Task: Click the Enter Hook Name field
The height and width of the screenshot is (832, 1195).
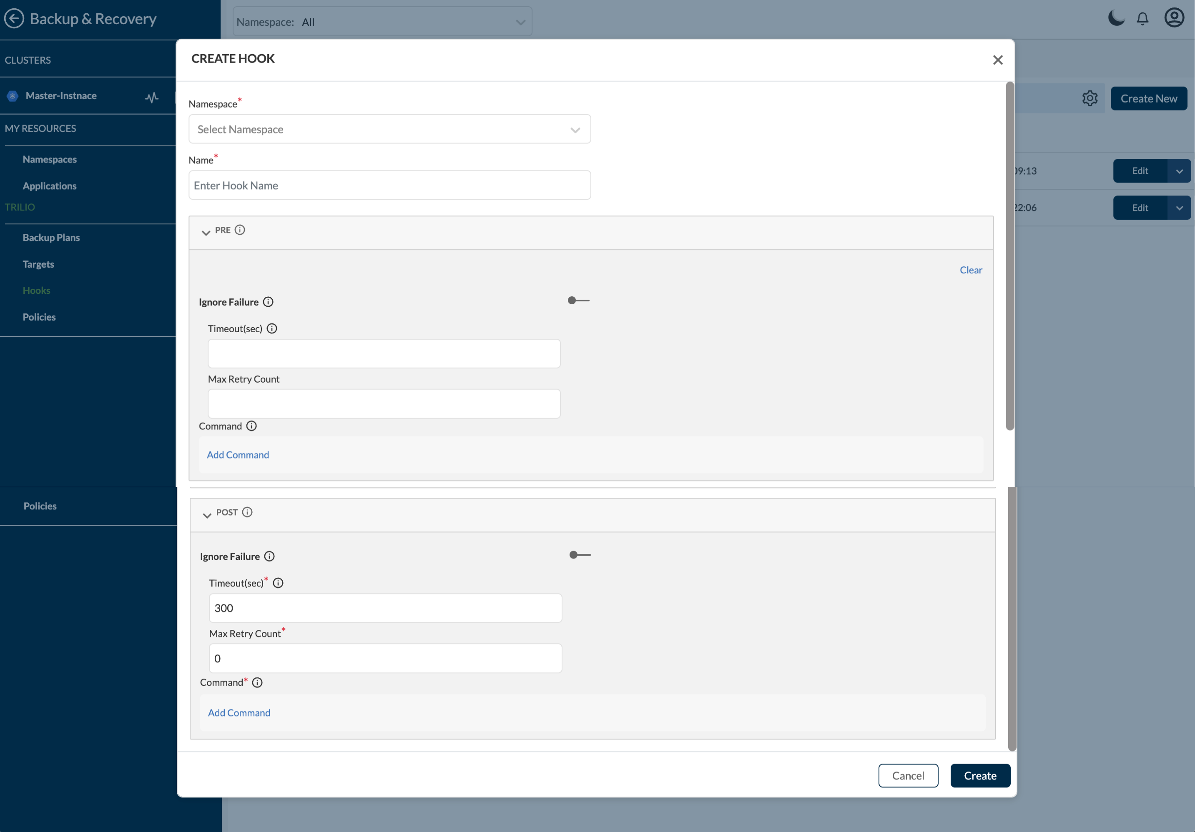Action: click(x=390, y=185)
